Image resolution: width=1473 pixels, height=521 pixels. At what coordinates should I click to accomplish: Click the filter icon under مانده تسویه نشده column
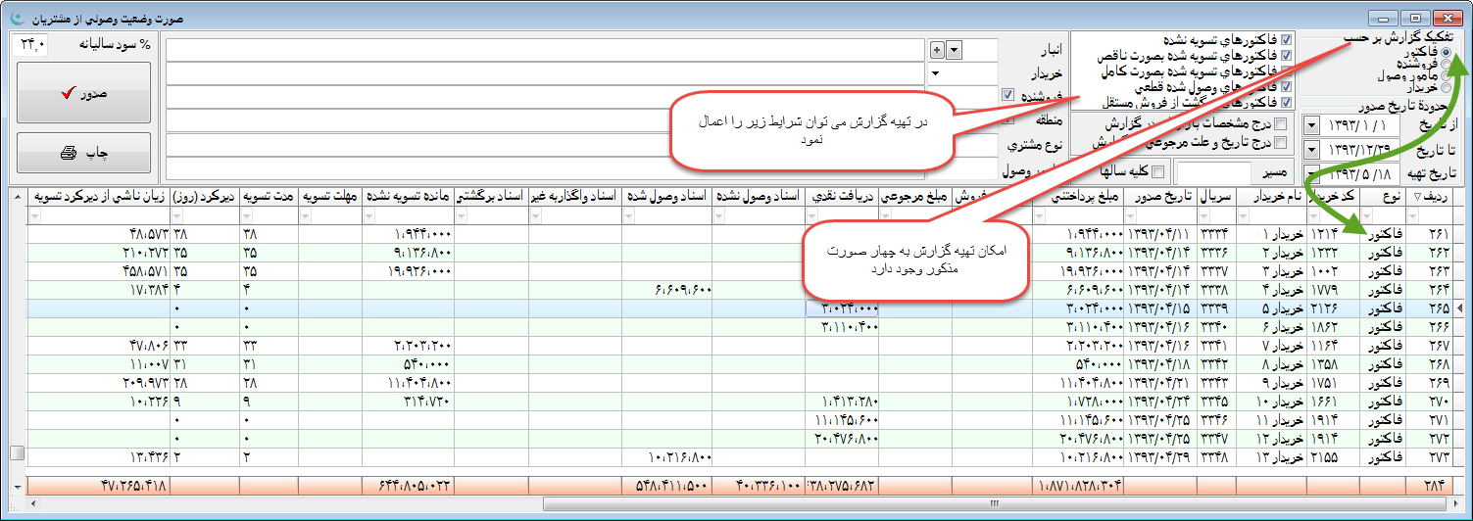pyautogui.click(x=368, y=215)
